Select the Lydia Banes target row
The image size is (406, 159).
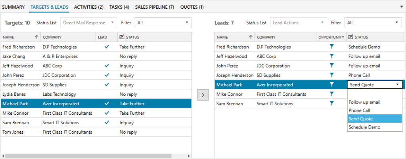[x=96, y=94]
